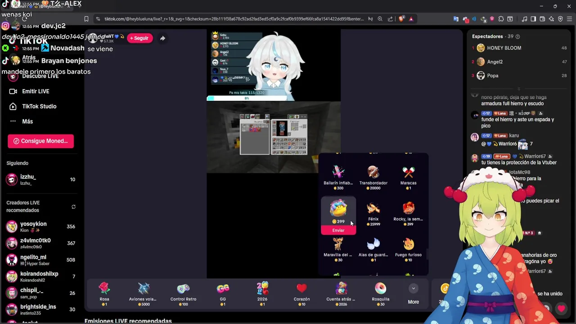
Task: Open the Extensions puzzle-piece menu
Action: 501,19
